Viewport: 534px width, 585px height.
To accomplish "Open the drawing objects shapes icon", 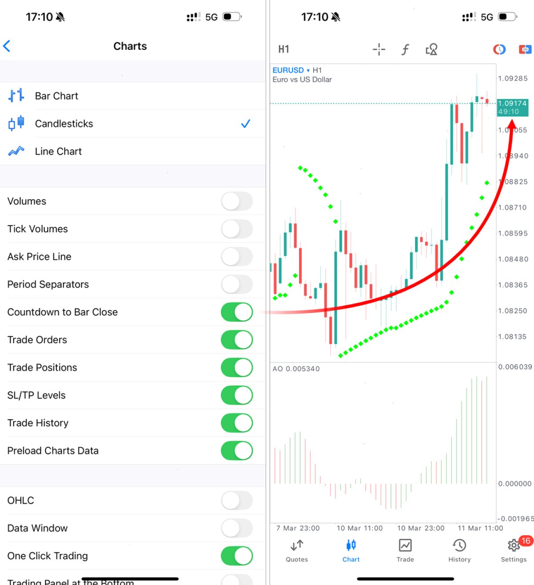I will coord(432,49).
